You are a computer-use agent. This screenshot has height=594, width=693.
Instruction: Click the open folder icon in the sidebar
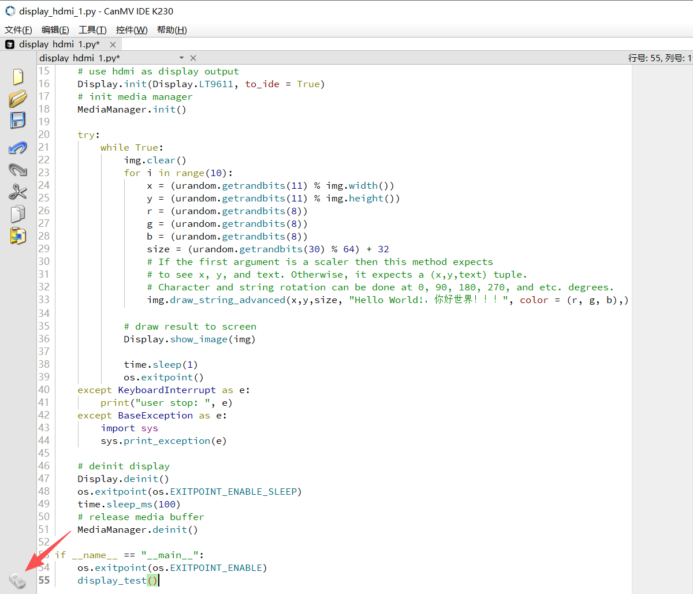coord(18,98)
